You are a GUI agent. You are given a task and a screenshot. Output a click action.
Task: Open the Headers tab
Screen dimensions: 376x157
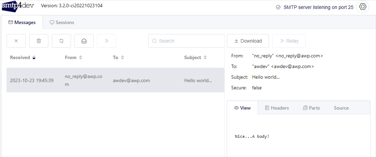(277, 108)
